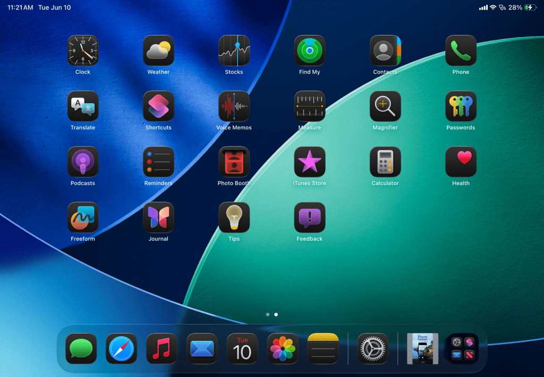Tap the Feedback app icon
The image size is (544, 377).
[x=310, y=217]
